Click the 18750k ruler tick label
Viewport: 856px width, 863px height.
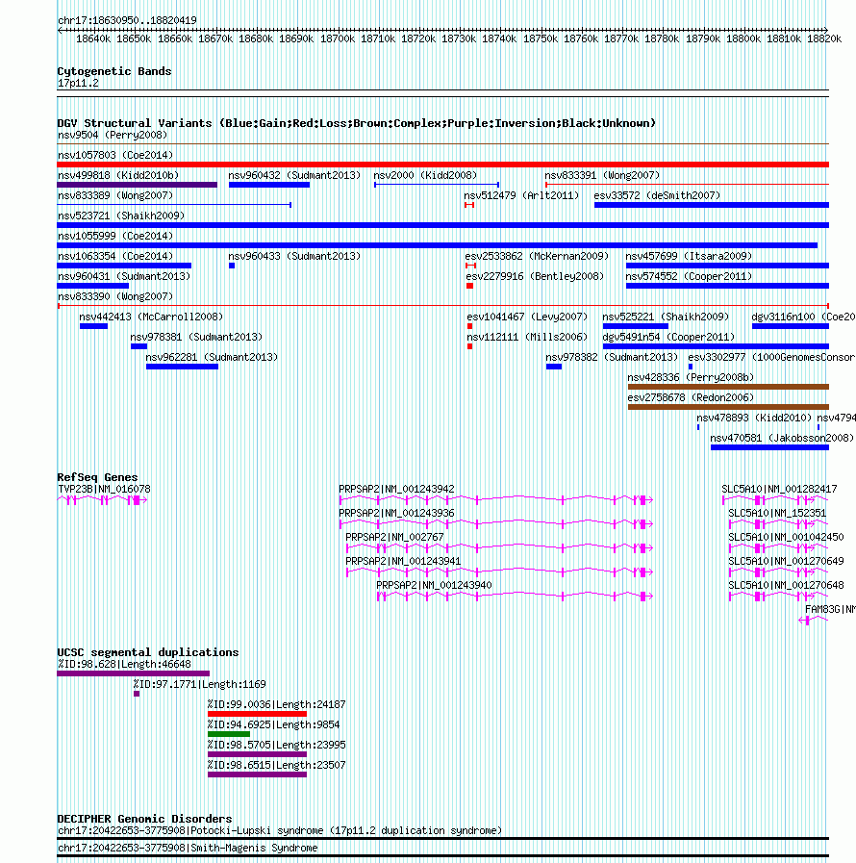tap(541, 38)
